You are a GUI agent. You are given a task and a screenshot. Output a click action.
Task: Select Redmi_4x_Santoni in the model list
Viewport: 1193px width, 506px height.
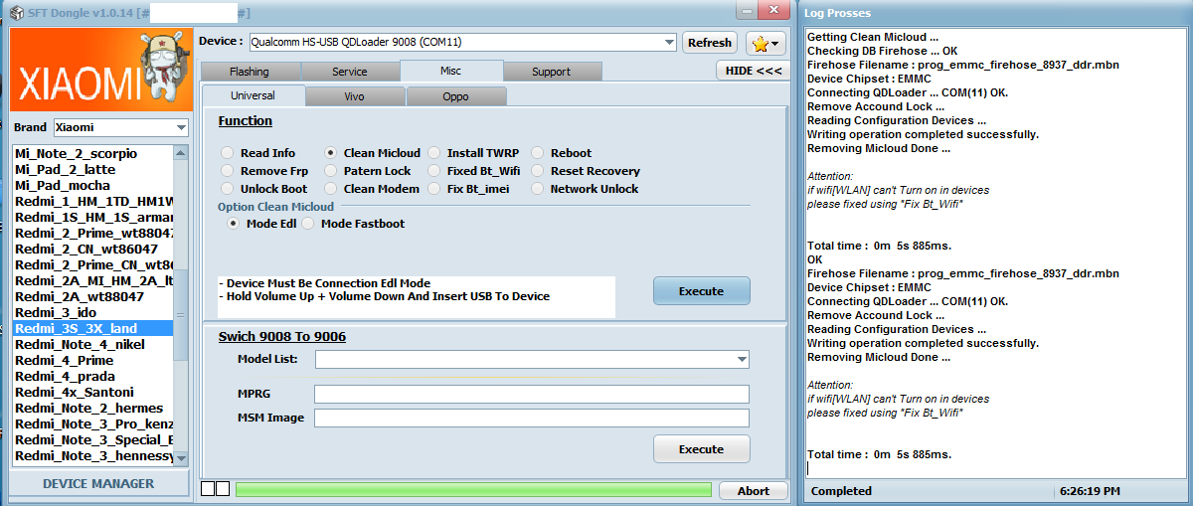pyautogui.click(x=74, y=392)
